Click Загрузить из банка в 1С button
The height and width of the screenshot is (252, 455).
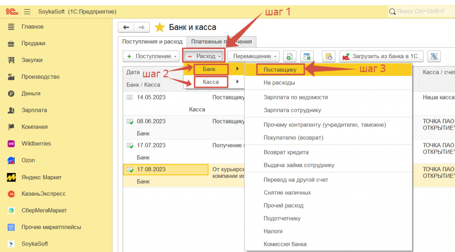pos(381,56)
